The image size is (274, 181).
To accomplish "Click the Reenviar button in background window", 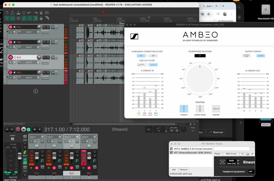I will coord(216,132).
